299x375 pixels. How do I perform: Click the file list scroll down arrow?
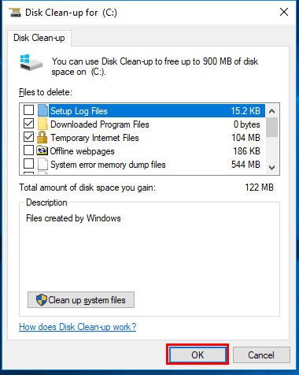[x=272, y=167]
